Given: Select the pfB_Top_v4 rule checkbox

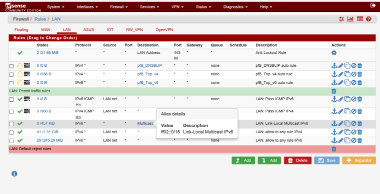Looking at the screenshot, I should pos(11,75).
